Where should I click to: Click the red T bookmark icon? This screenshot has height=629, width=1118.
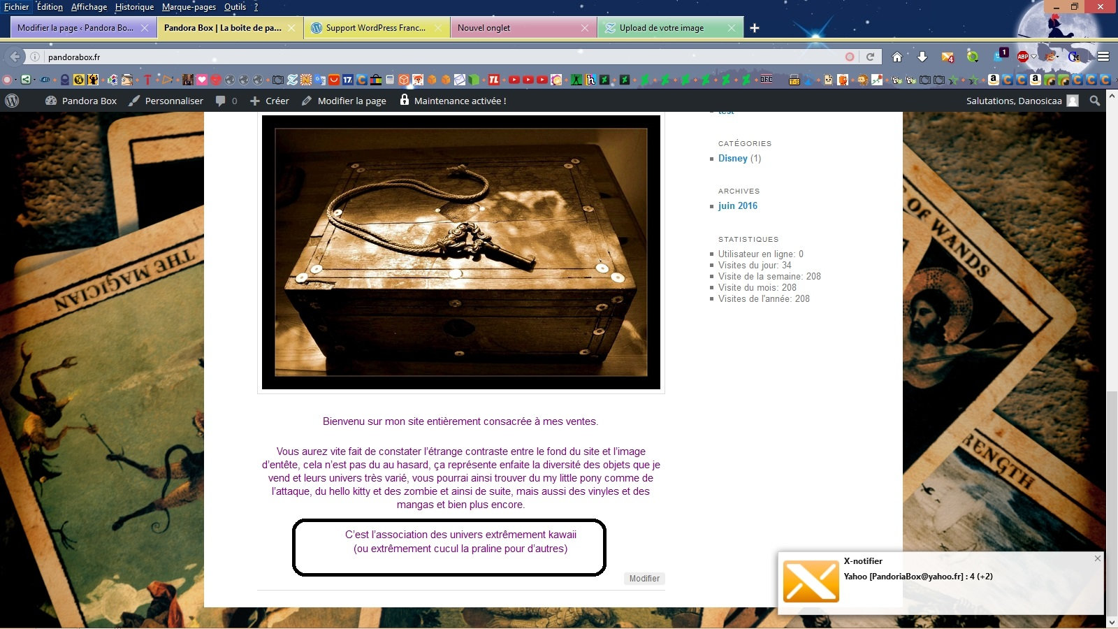pyautogui.click(x=147, y=80)
